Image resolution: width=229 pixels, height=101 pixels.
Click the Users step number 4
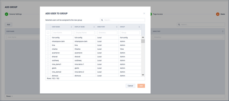click(218, 14)
